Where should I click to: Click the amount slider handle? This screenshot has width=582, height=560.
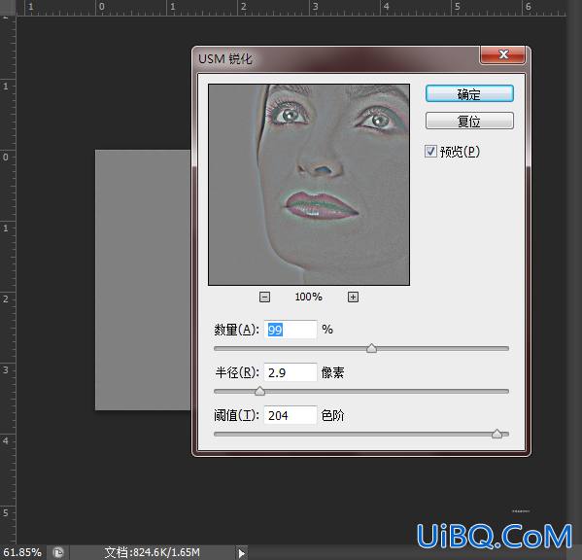coord(371,348)
